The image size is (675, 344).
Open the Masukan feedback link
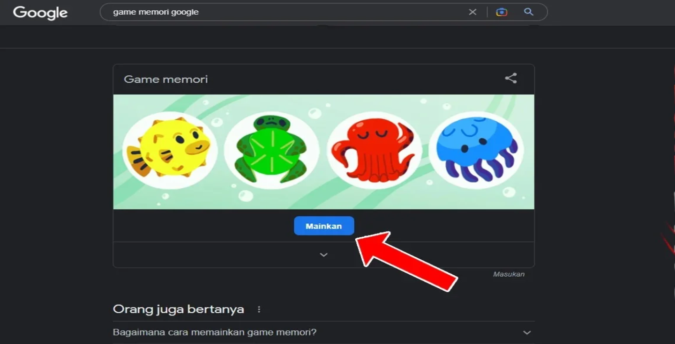click(x=509, y=274)
